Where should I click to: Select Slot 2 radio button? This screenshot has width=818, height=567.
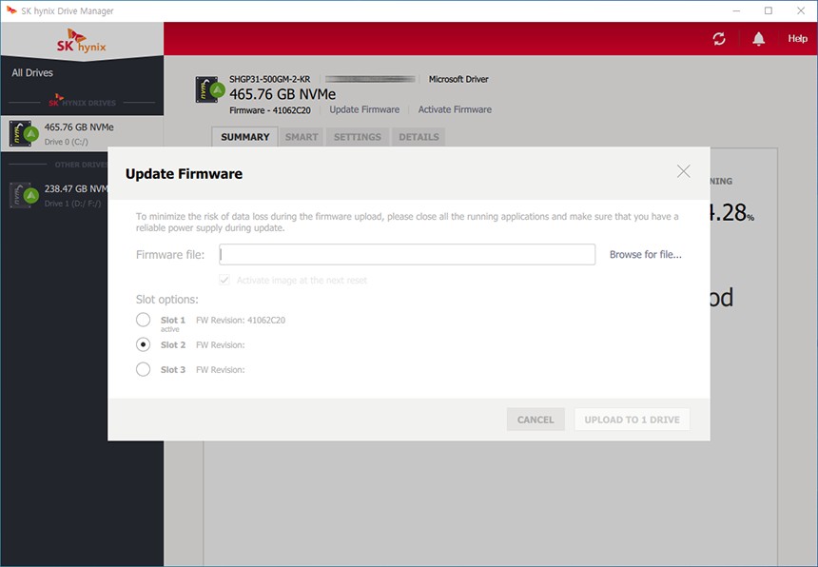coord(143,344)
